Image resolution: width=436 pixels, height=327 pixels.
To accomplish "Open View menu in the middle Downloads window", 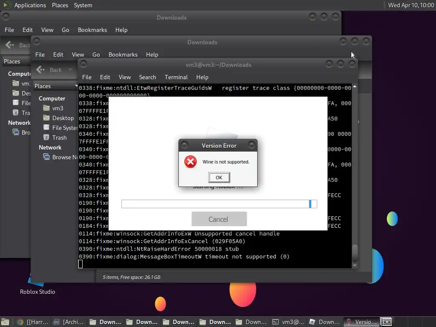I will coord(78,54).
